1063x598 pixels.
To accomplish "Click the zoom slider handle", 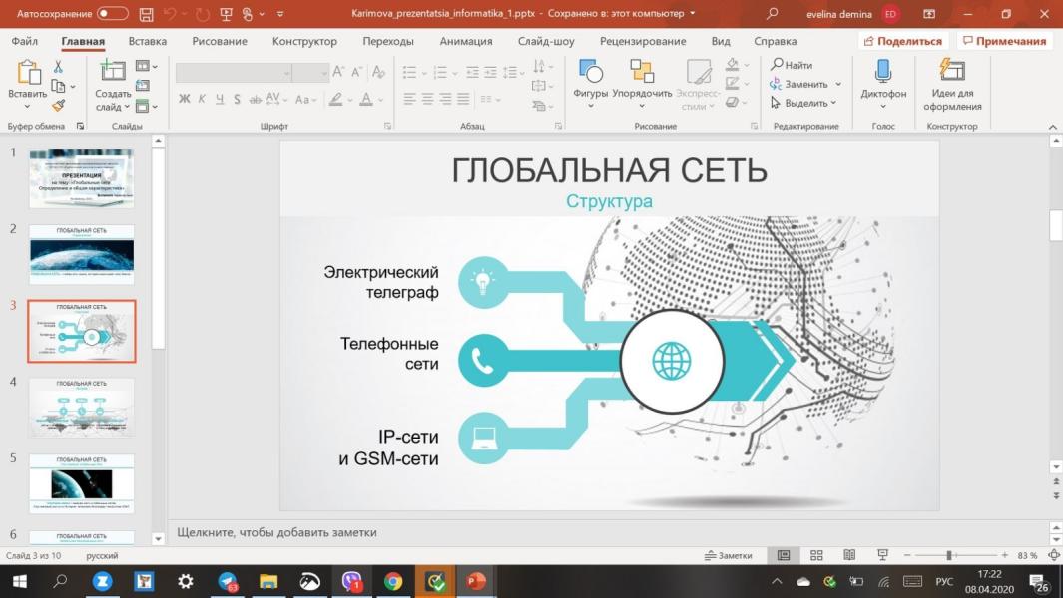I will tap(949, 555).
